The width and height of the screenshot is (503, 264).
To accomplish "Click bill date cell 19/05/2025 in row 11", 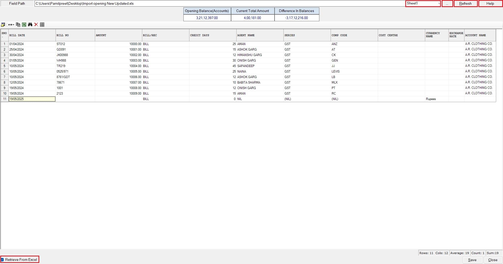I will (32, 99).
